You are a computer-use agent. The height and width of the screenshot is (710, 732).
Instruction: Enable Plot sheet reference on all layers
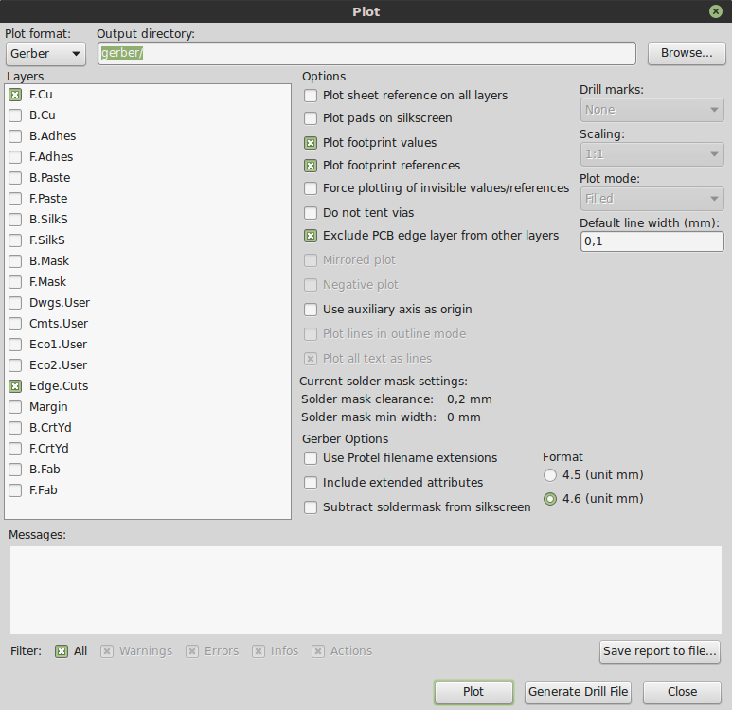(x=311, y=96)
